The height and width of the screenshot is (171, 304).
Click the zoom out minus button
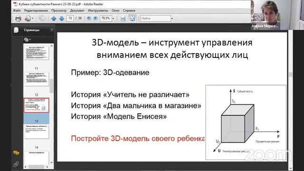[x=89, y=19]
